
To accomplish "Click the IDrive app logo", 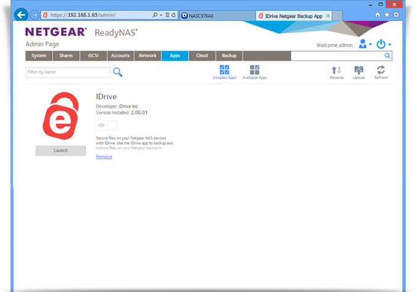I will click(x=60, y=116).
